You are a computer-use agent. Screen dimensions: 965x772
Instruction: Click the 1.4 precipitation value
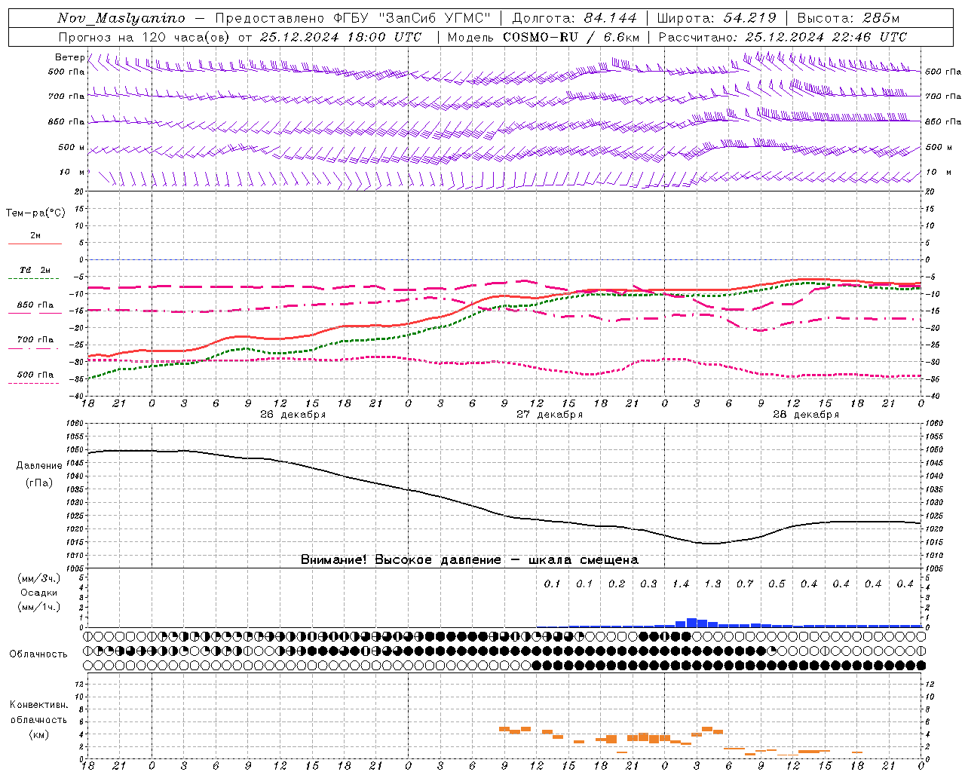point(681,584)
